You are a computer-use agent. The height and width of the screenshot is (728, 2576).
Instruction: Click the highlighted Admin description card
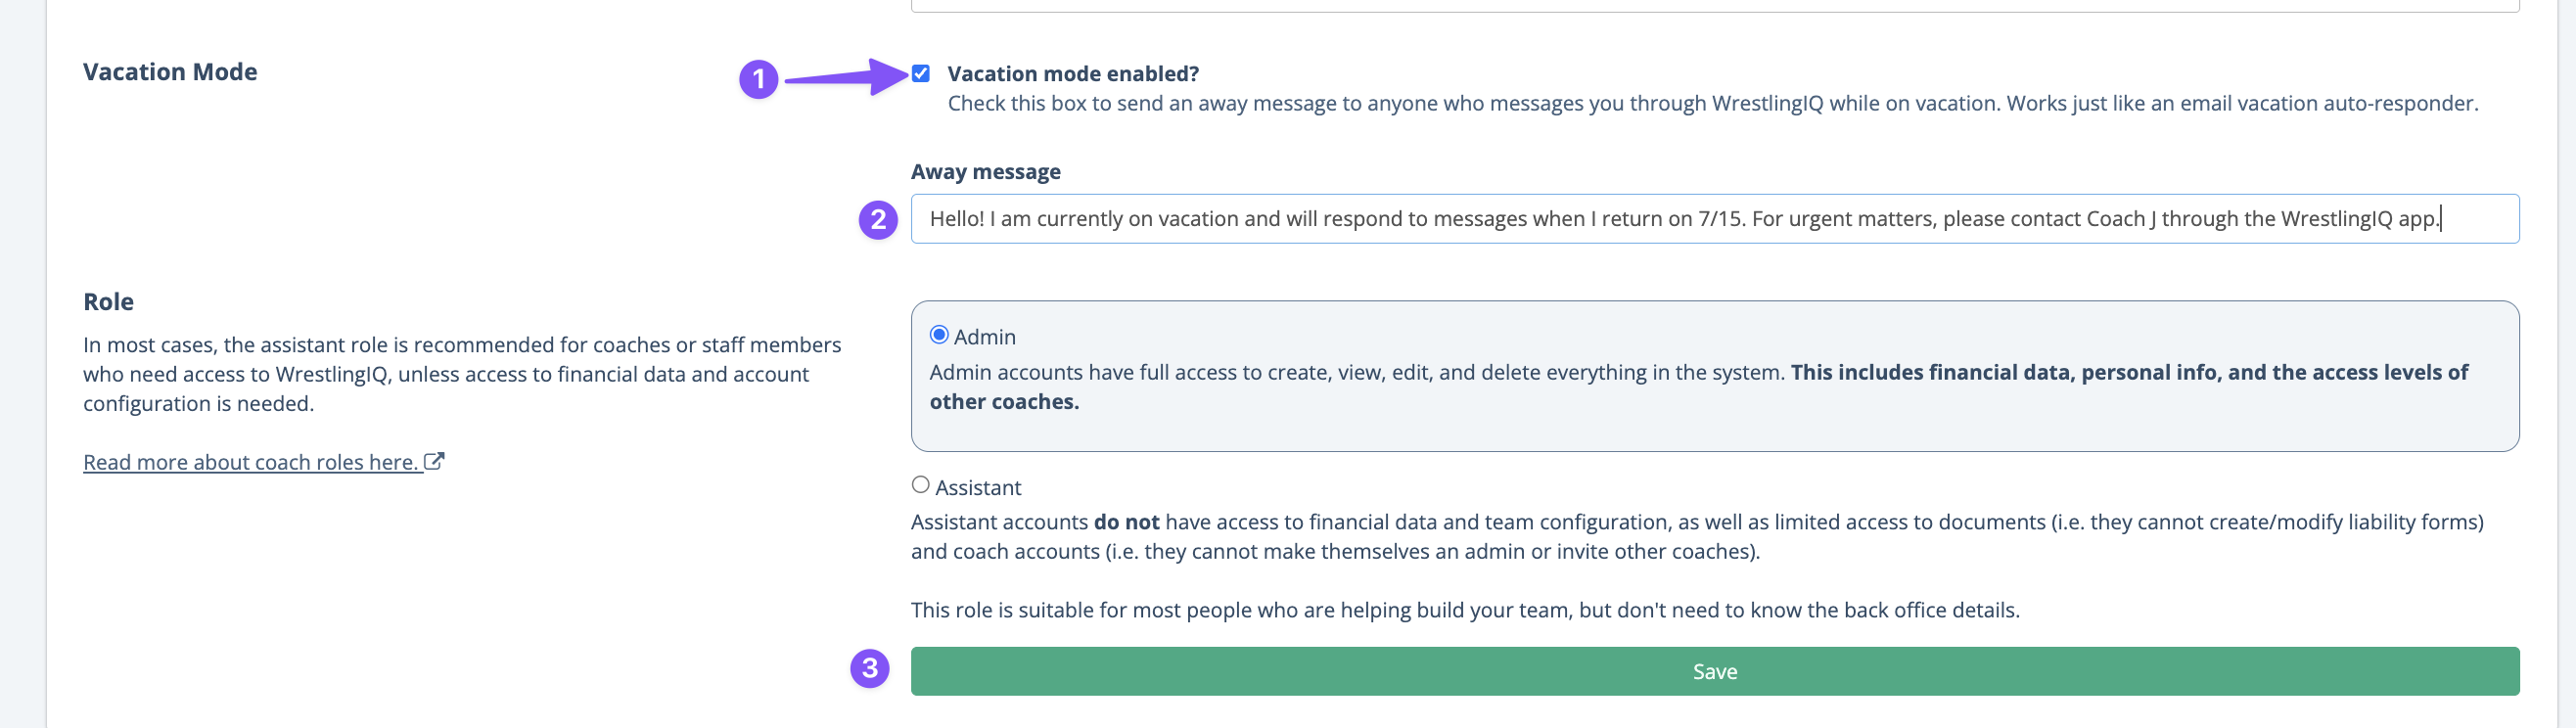(1714, 376)
